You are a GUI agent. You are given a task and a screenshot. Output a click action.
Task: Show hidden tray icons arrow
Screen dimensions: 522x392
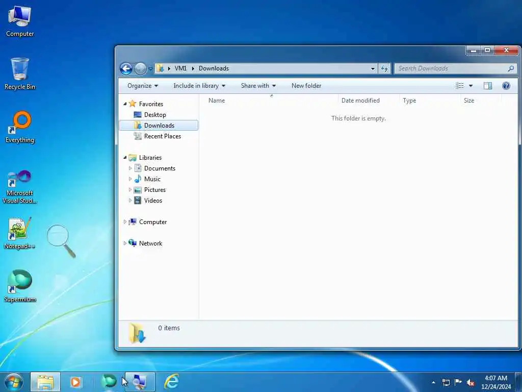coord(433,382)
